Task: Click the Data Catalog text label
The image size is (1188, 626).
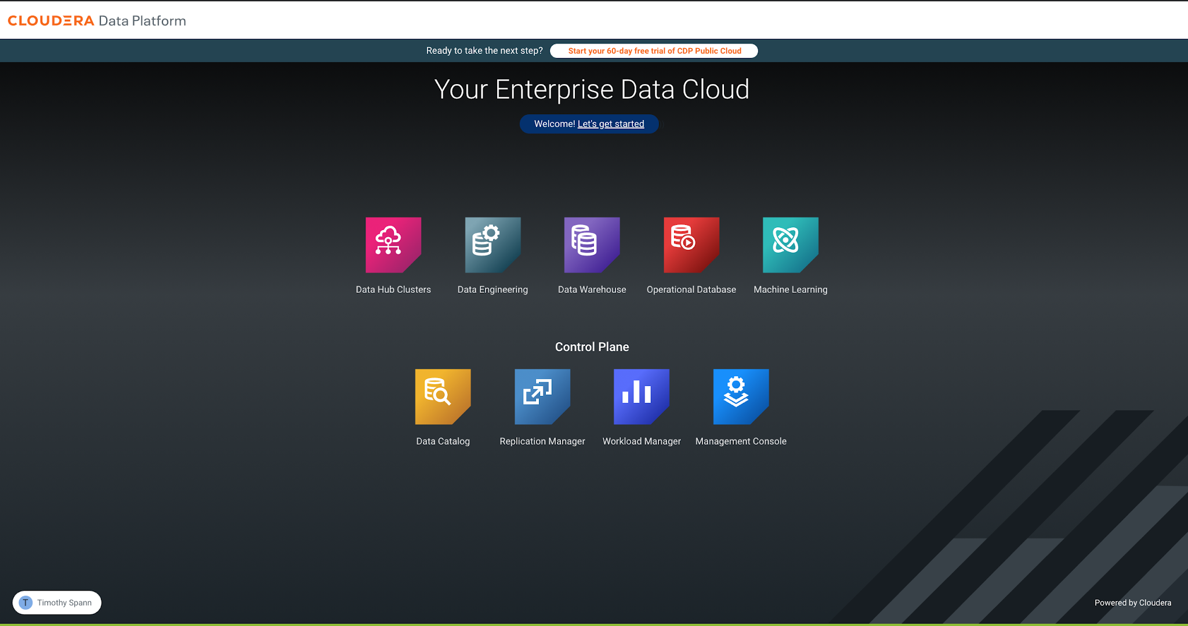Action: point(443,441)
